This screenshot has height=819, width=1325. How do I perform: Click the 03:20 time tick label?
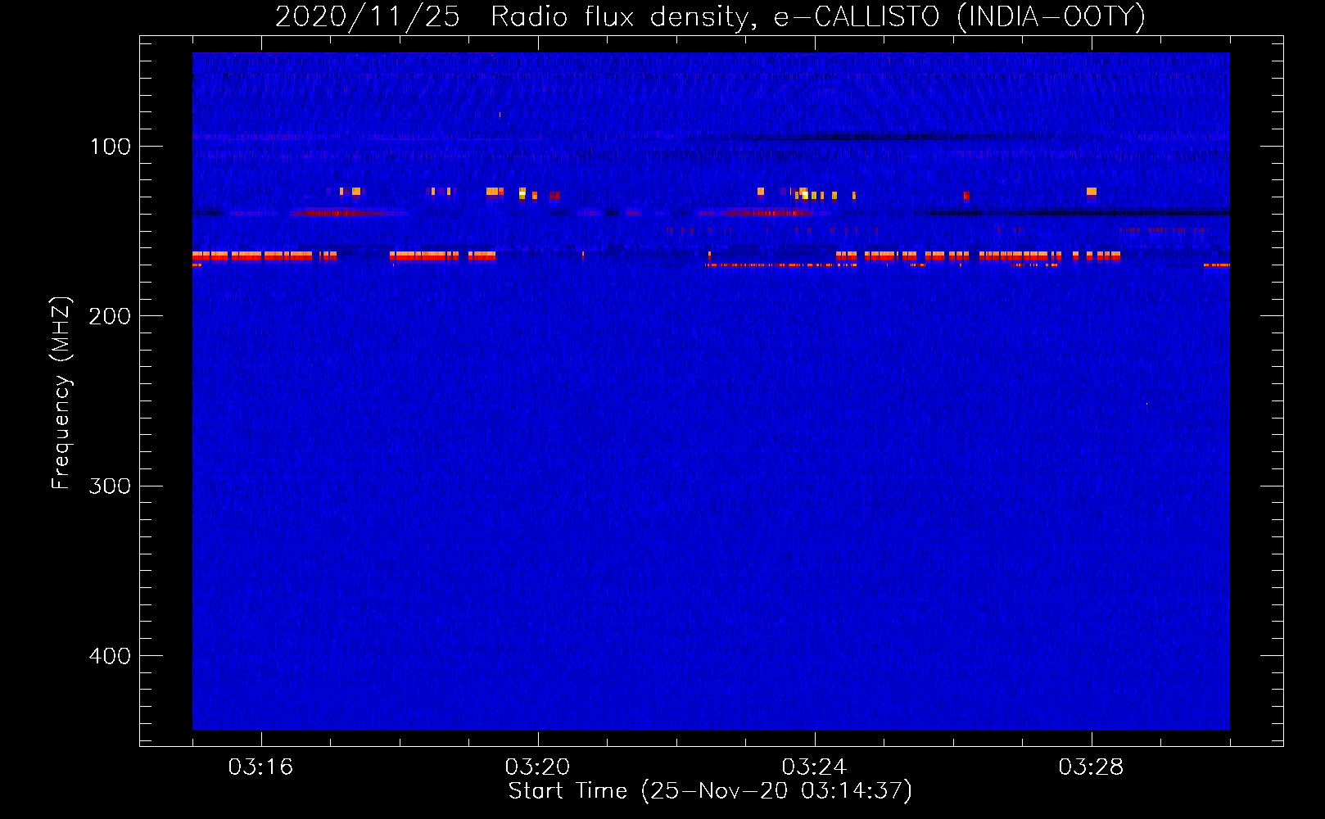537,767
